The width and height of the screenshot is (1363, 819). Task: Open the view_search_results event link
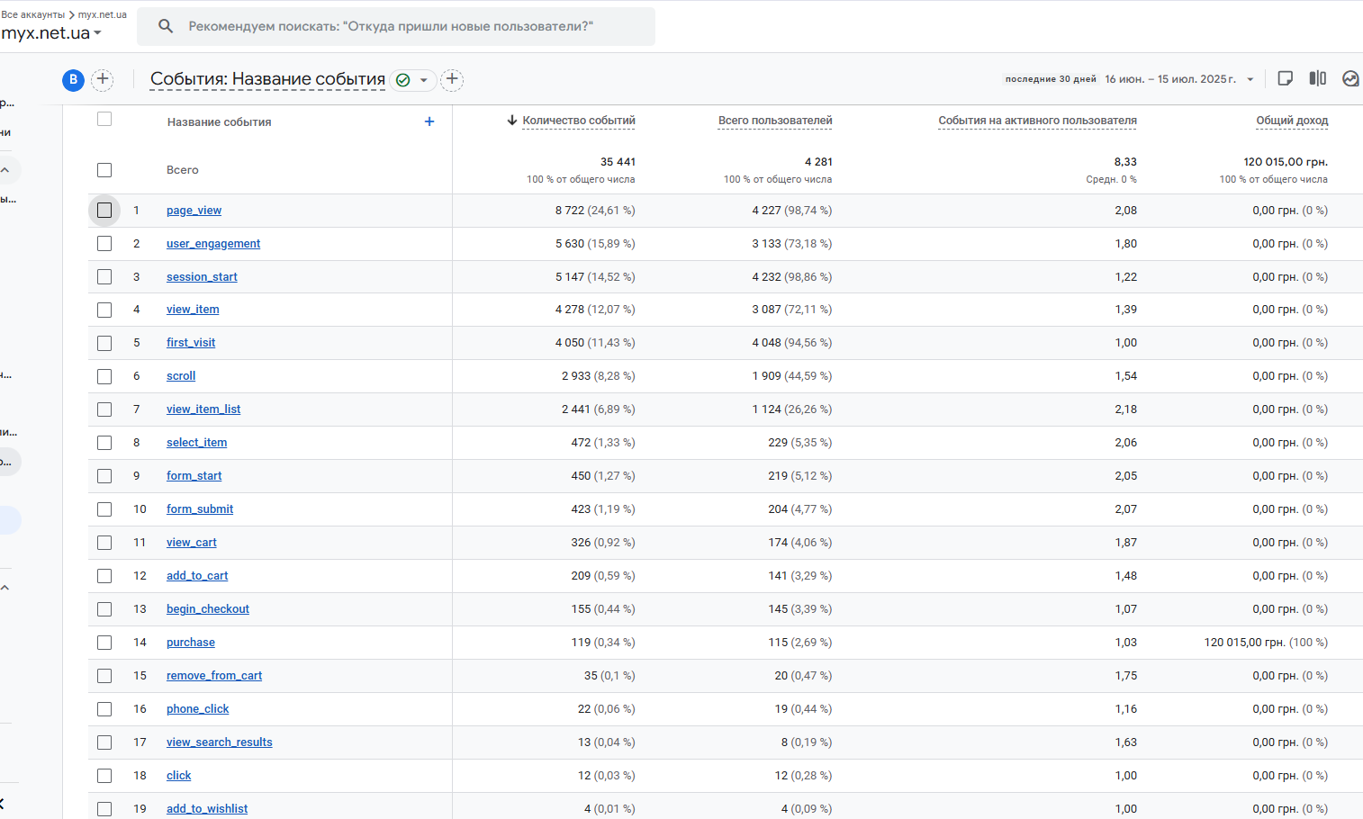click(x=220, y=742)
